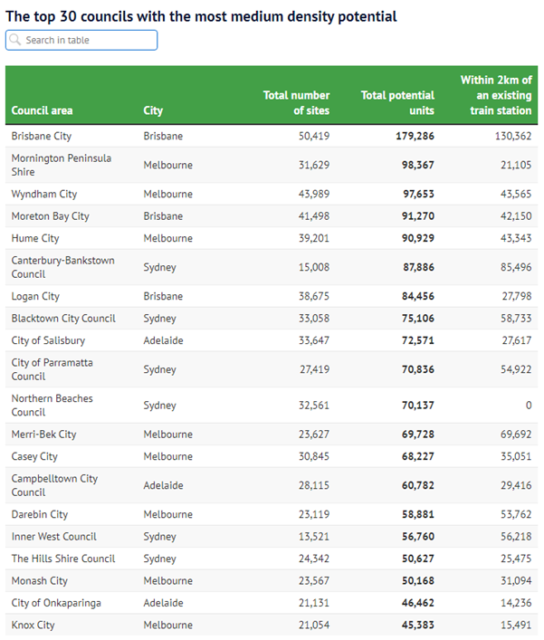This screenshot has height=640, width=544.
Task: Sort by City column header
Action: [153, 110]
